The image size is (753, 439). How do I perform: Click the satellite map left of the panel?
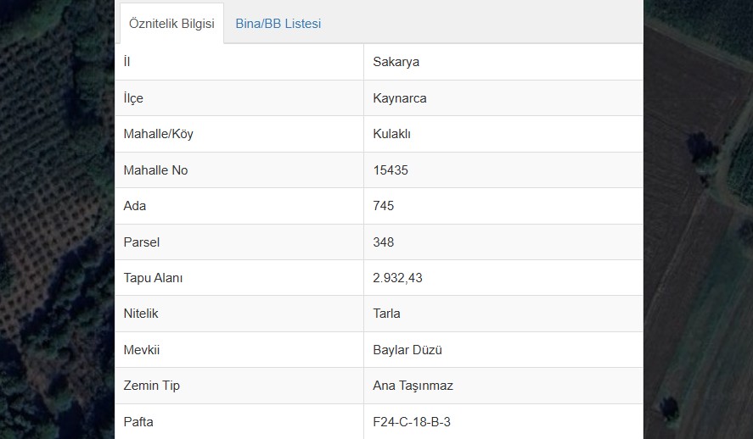click(57, 219)
